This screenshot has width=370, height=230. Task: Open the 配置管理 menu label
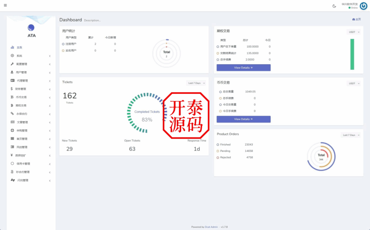point(22,64)
